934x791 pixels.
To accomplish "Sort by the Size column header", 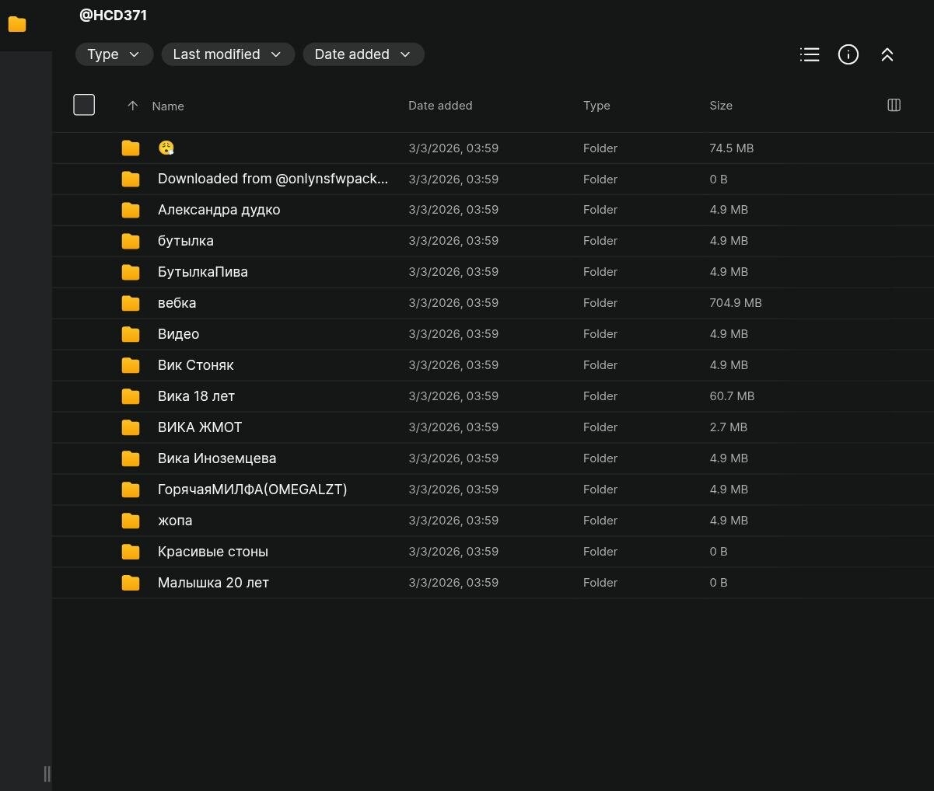I will tap(720, 106).
